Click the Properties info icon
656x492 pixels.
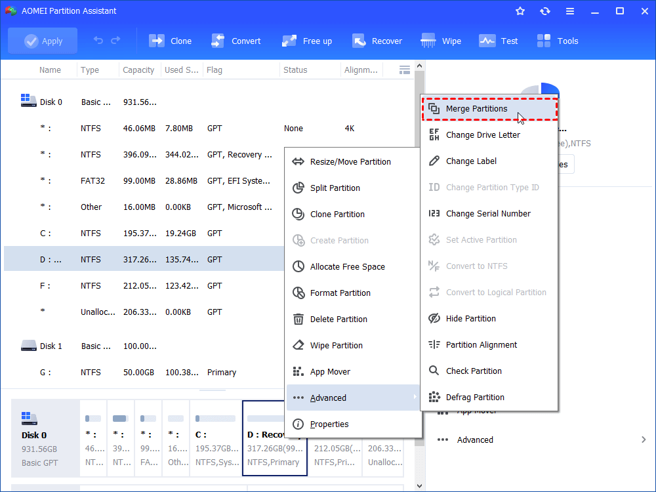pyautogui.click(x=298, y=424)
